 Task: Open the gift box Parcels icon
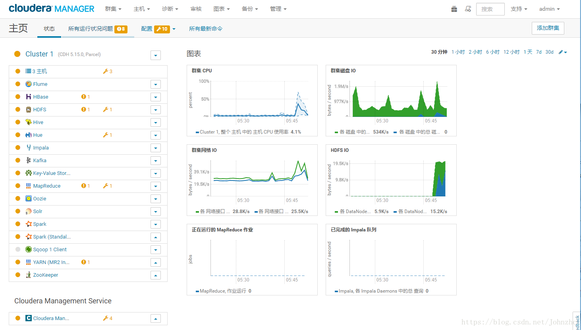tap(454, 9)
